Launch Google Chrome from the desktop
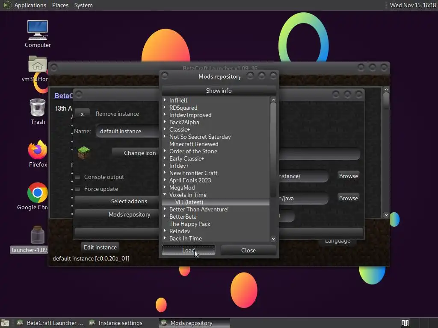This screenshot has height=328, width=438. pos(38,196)
